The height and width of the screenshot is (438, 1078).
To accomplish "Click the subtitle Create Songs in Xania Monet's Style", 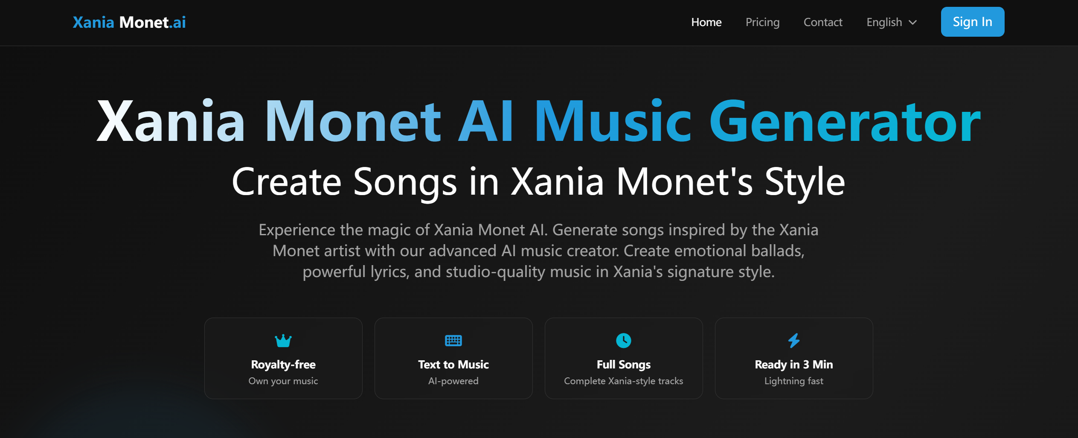I will tap(538, 182).
